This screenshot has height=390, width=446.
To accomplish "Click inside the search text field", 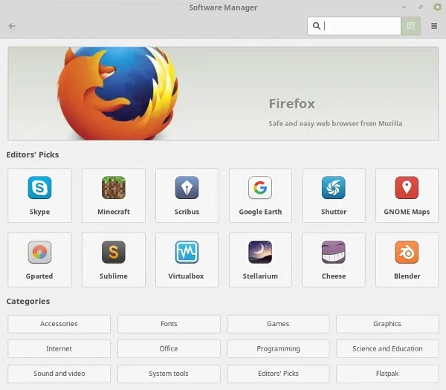I will point(354,26).
